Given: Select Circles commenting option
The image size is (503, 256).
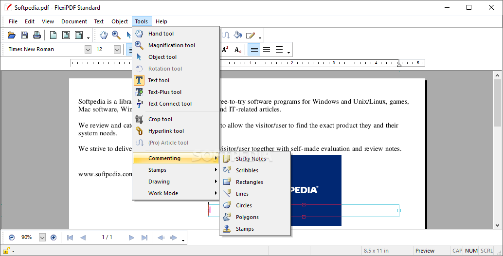Looking at the screenshot, I should 255,205.
